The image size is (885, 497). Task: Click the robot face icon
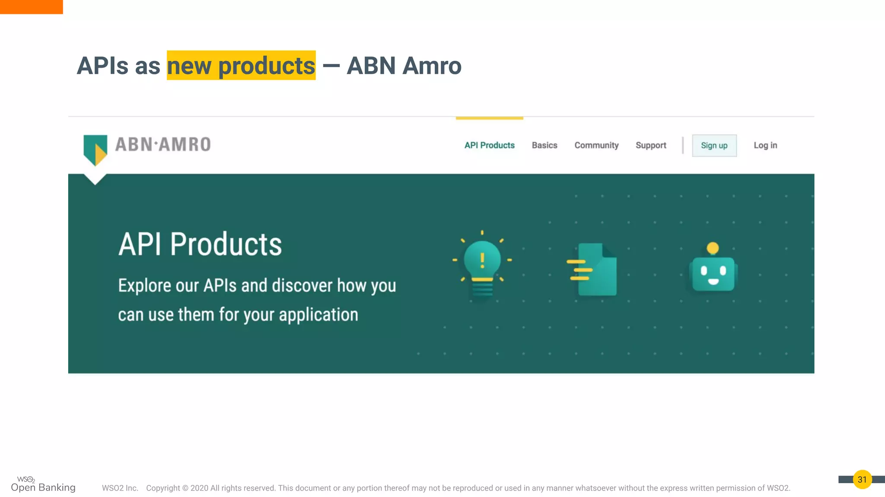713,267
